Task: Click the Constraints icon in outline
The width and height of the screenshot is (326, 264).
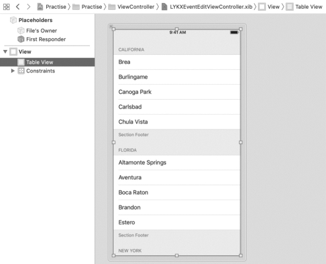Action: (x=21, y=71)
